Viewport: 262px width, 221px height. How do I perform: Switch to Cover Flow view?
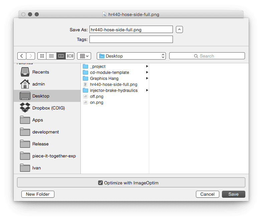click(x=70, y=56)
